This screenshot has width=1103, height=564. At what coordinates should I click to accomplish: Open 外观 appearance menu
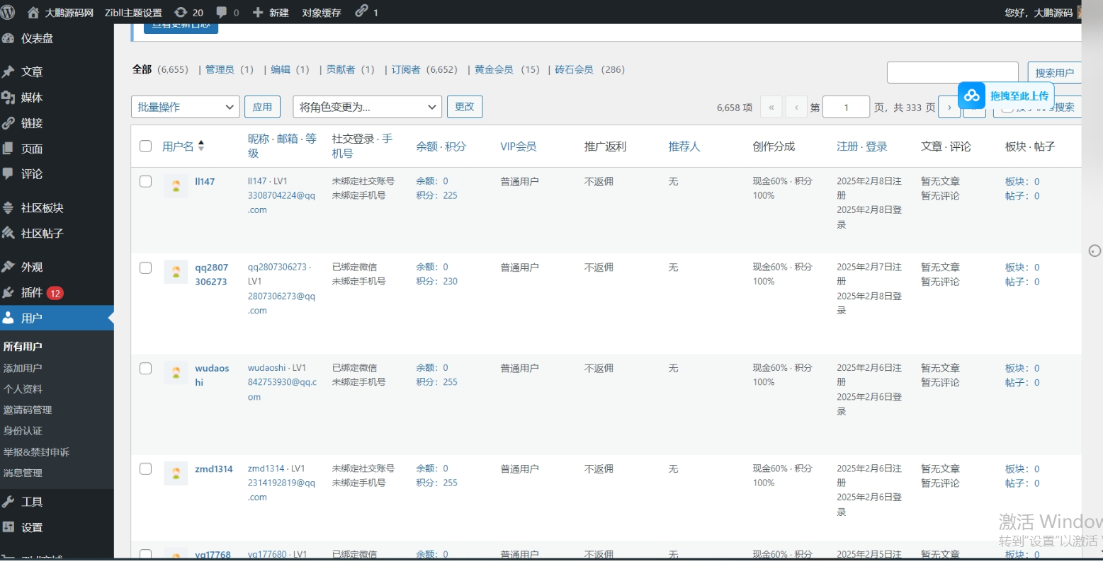(57, 267)
